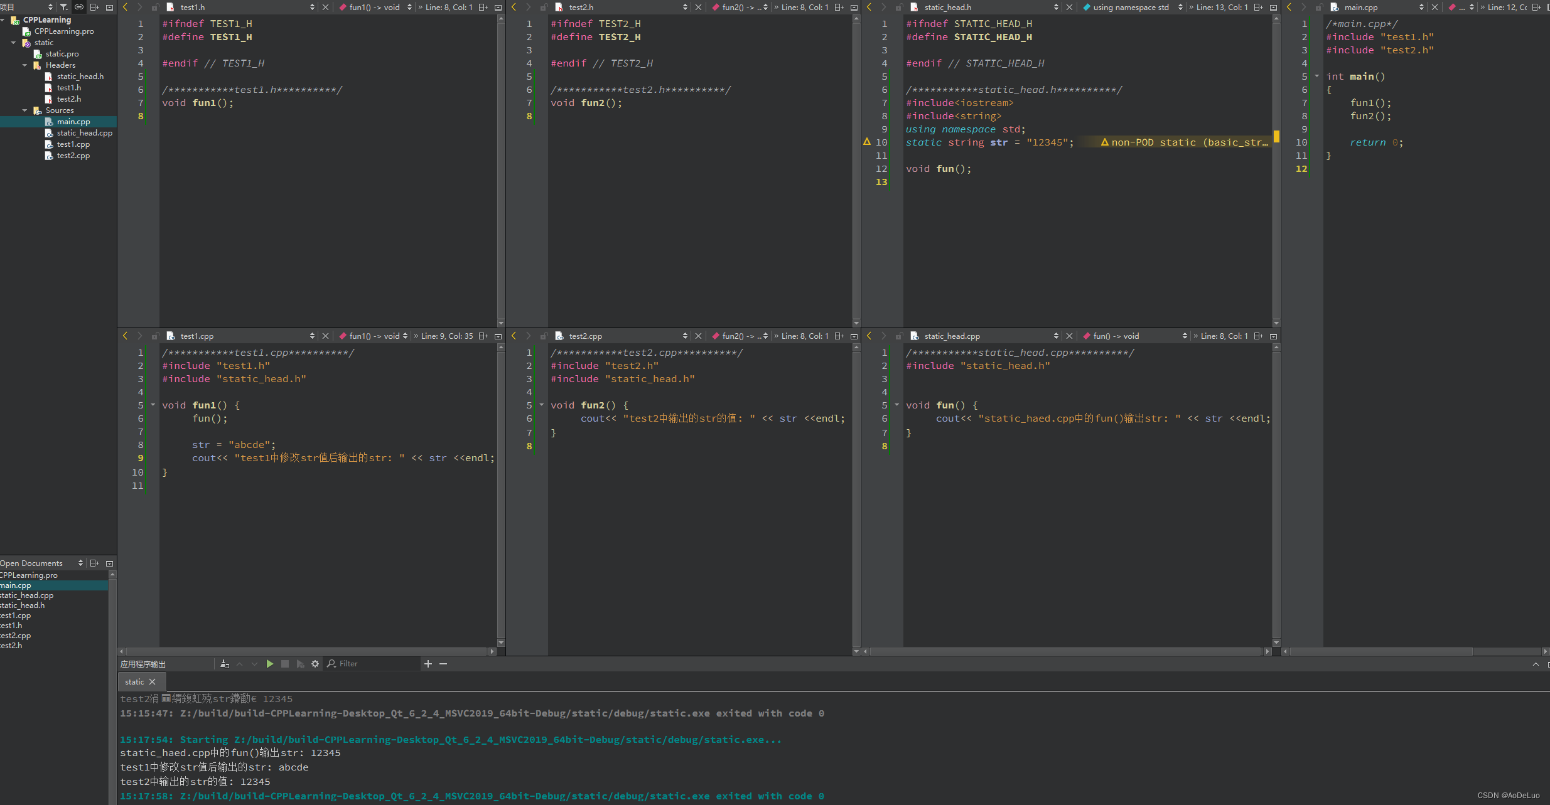Open the static_head.h file selector dropdown
Image resolution: width=1550 pixels, height=805 pixels.
click(1056, 7)
